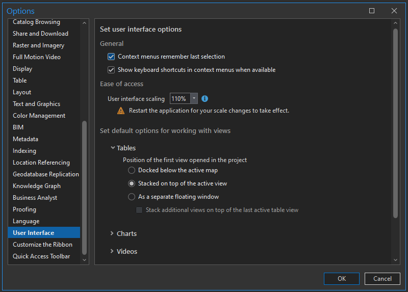Click the orange restart warning icon

click(121, 111)
